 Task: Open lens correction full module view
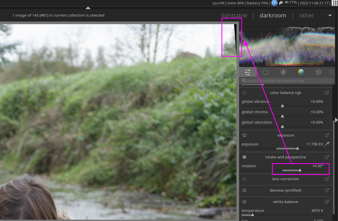[x=327, y=179]
